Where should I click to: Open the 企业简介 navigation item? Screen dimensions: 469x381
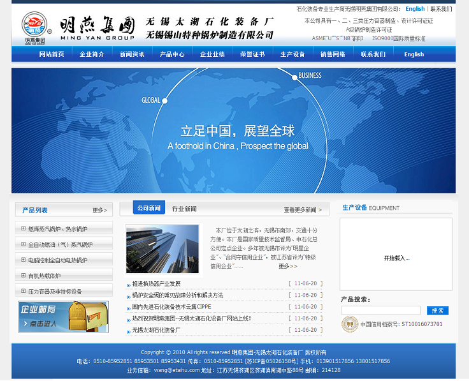point(92,54)
